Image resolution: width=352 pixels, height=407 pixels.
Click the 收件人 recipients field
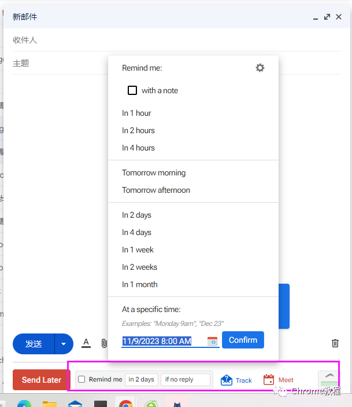click(x=177, y=40)
